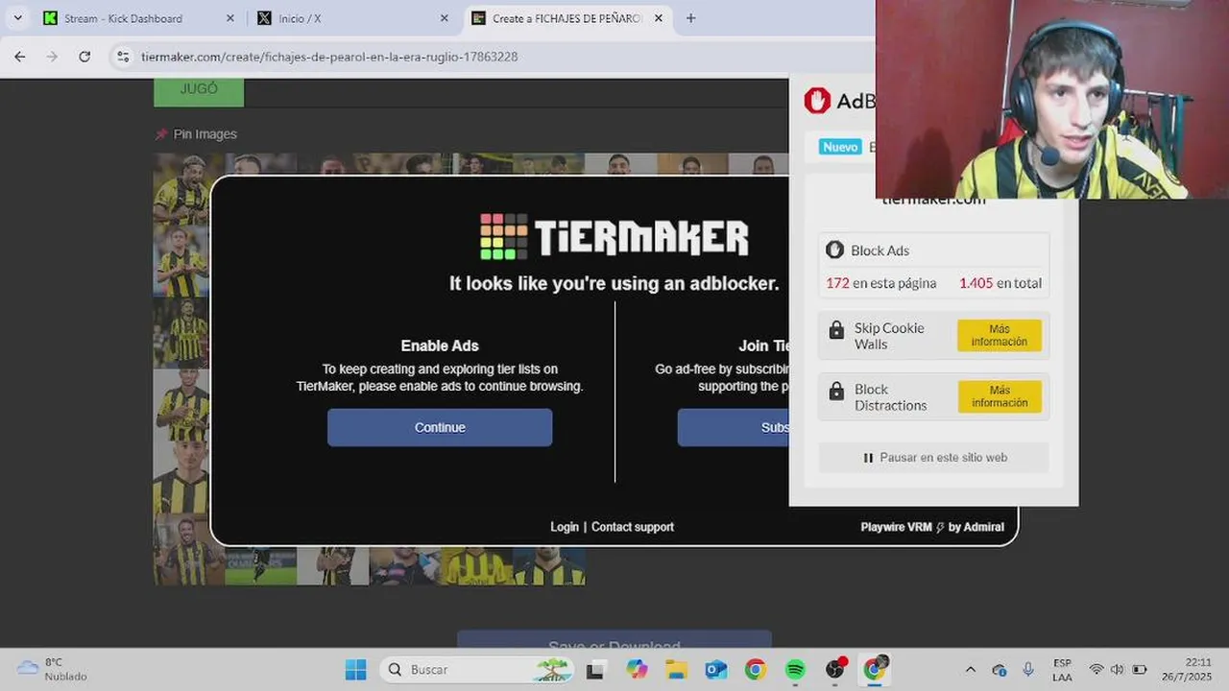Click the Save or Download button
1229x691 pixels.
tap(614, 640)
